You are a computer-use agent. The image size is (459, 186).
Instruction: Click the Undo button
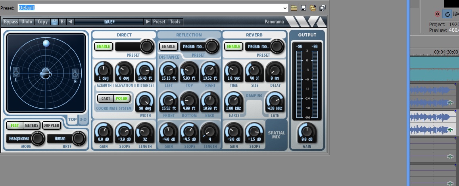(27, 22)
